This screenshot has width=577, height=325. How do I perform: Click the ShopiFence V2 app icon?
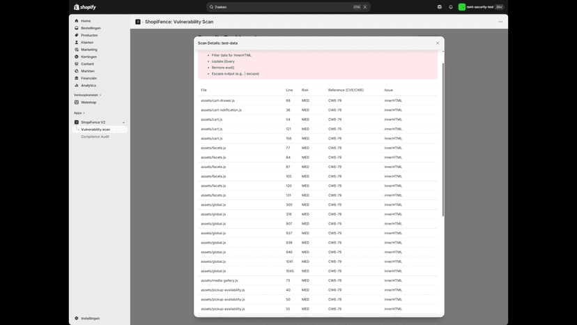77,122
